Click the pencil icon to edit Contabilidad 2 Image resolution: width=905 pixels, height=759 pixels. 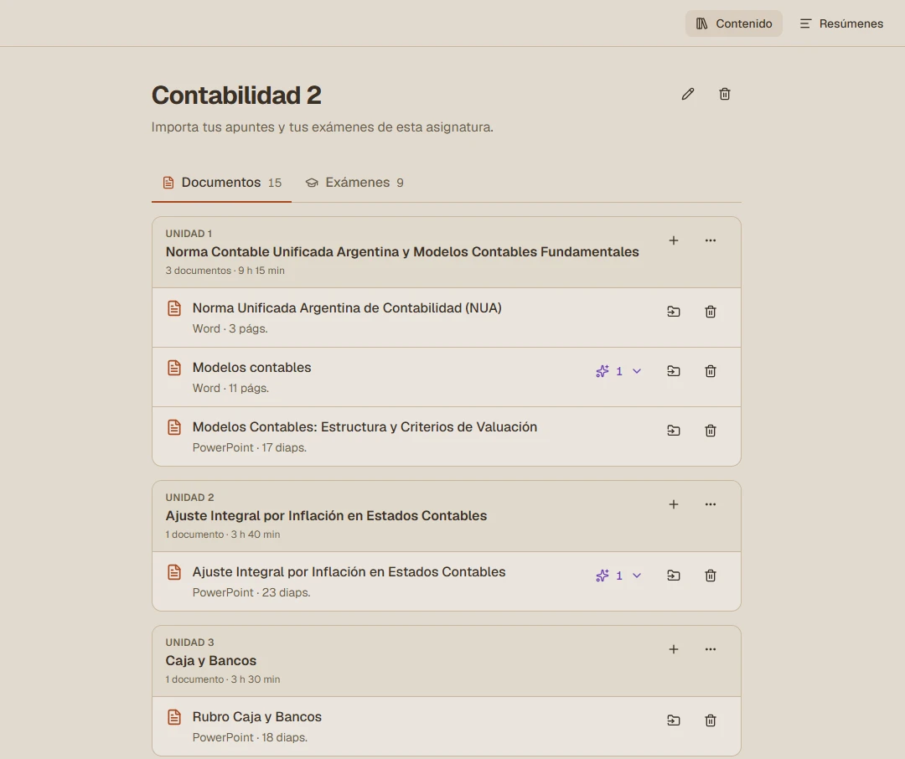click(x=687, y=94)
